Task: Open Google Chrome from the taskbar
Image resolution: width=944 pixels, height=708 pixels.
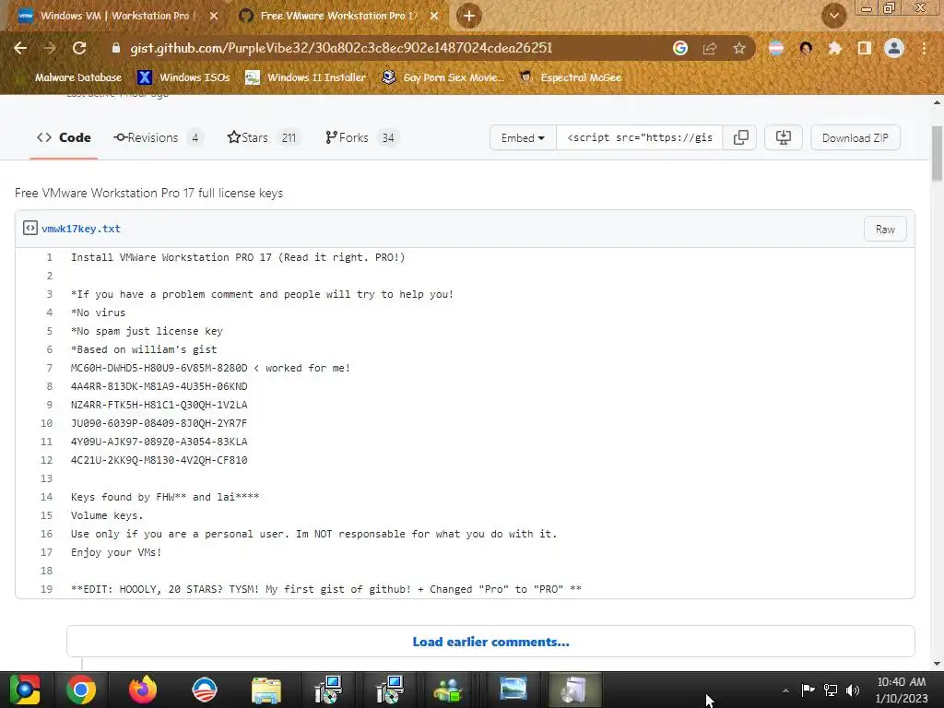Action: 81,690
